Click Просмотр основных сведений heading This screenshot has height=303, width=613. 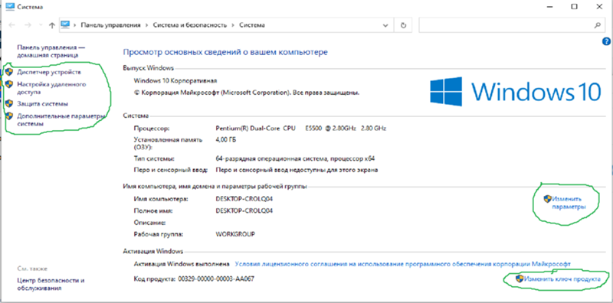225,52
